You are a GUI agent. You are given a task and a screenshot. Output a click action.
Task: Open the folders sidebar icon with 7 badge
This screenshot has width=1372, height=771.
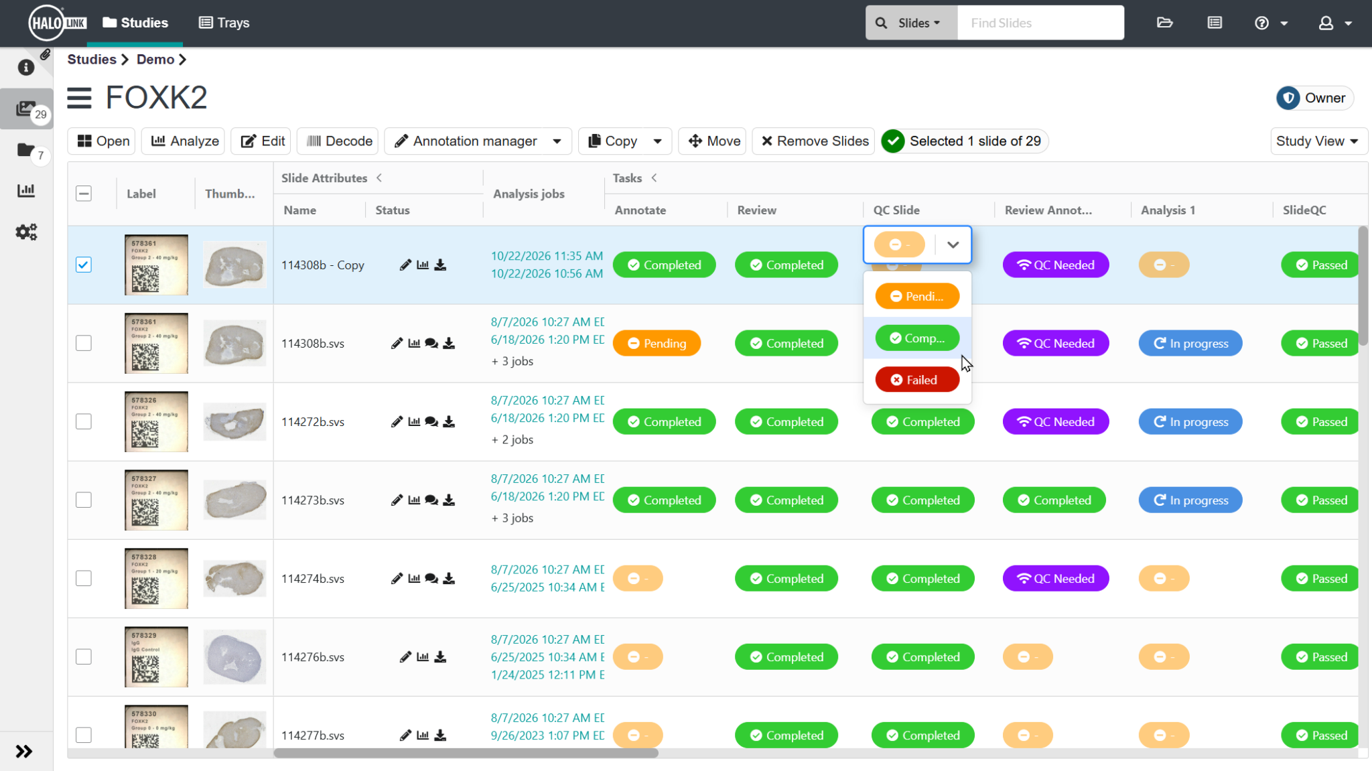(26, 150)
